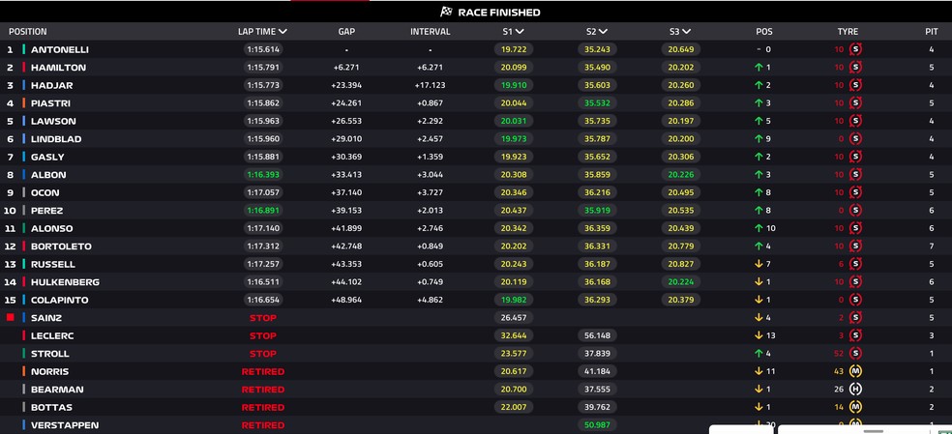The width and height of the screenshot is (952, 434).
Task: Click Hulkenberg's soft tyre icon
Action: click(855, 281)
